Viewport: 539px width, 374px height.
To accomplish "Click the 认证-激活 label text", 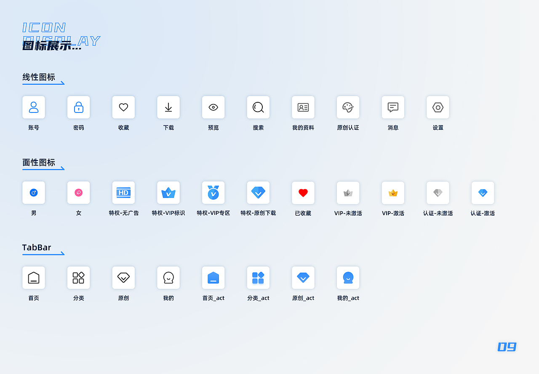I will pyautogui.click(x=483, y=213).
